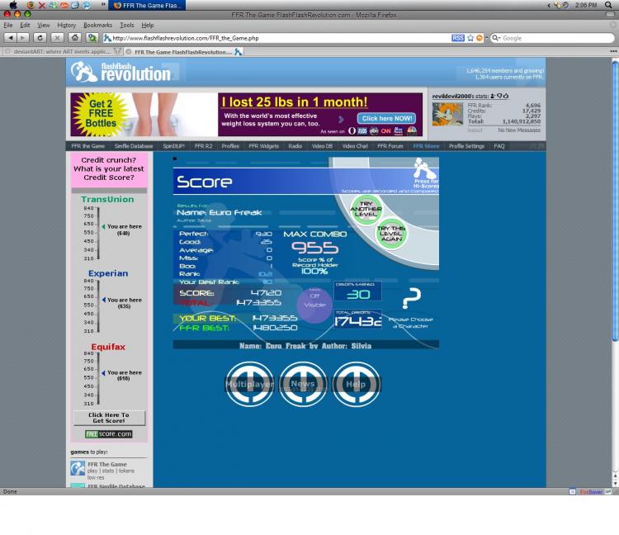619x535 pixels.
Task: Click the RSS feed icon in address bar
Action: point(458,38)
